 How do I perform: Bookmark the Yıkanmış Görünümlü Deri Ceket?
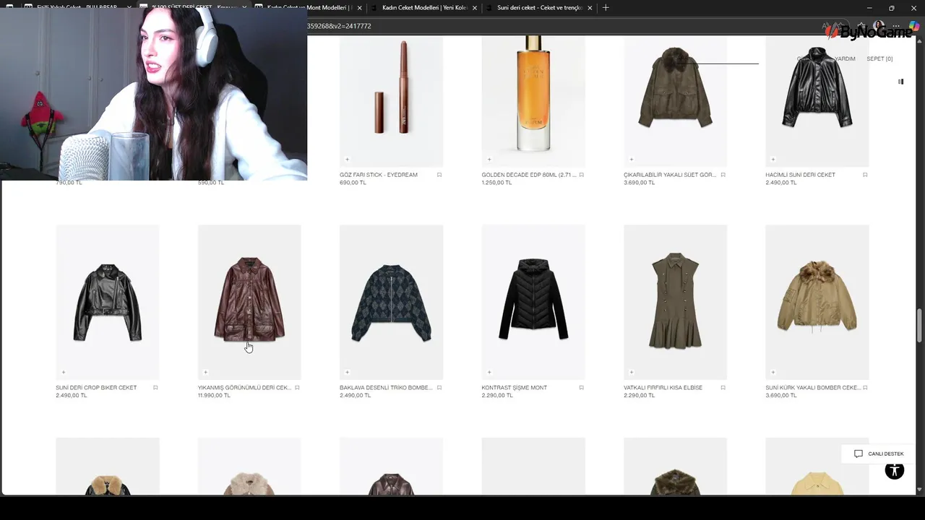click(x=297, y=388)
